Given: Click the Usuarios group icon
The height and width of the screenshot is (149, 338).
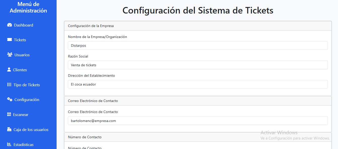Looking at the screenshot, I should (10, 55).
